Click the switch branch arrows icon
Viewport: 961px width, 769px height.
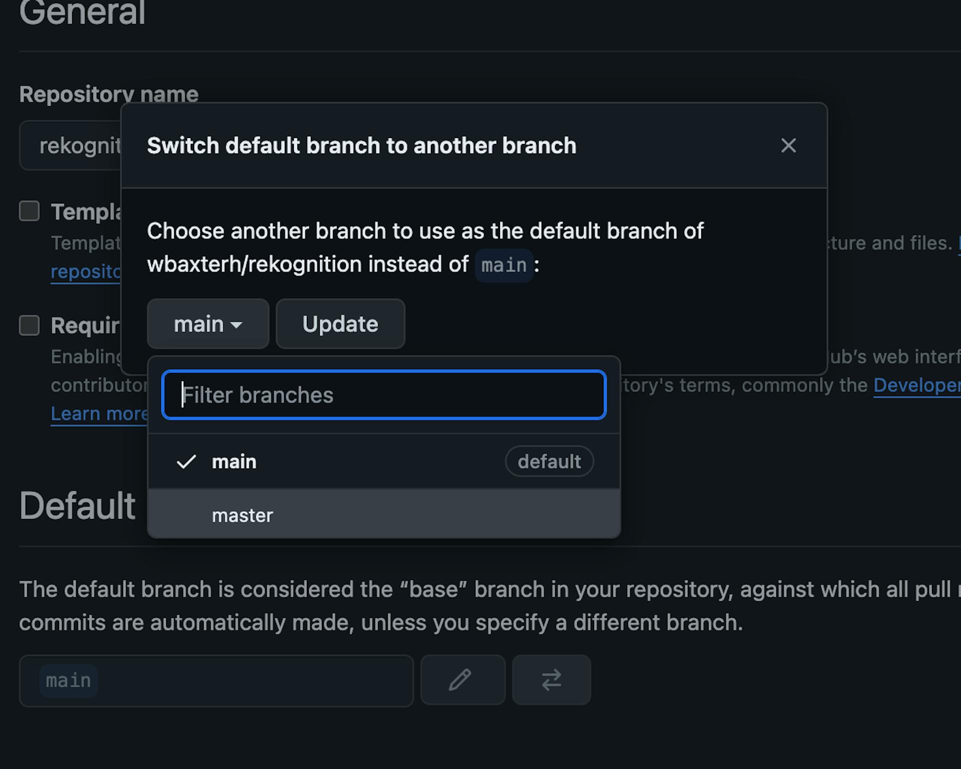(551, 680)
